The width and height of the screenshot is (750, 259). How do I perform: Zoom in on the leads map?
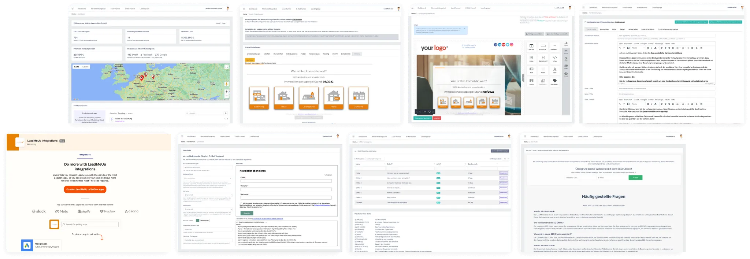pyautogui.click(x=227, y=92)
